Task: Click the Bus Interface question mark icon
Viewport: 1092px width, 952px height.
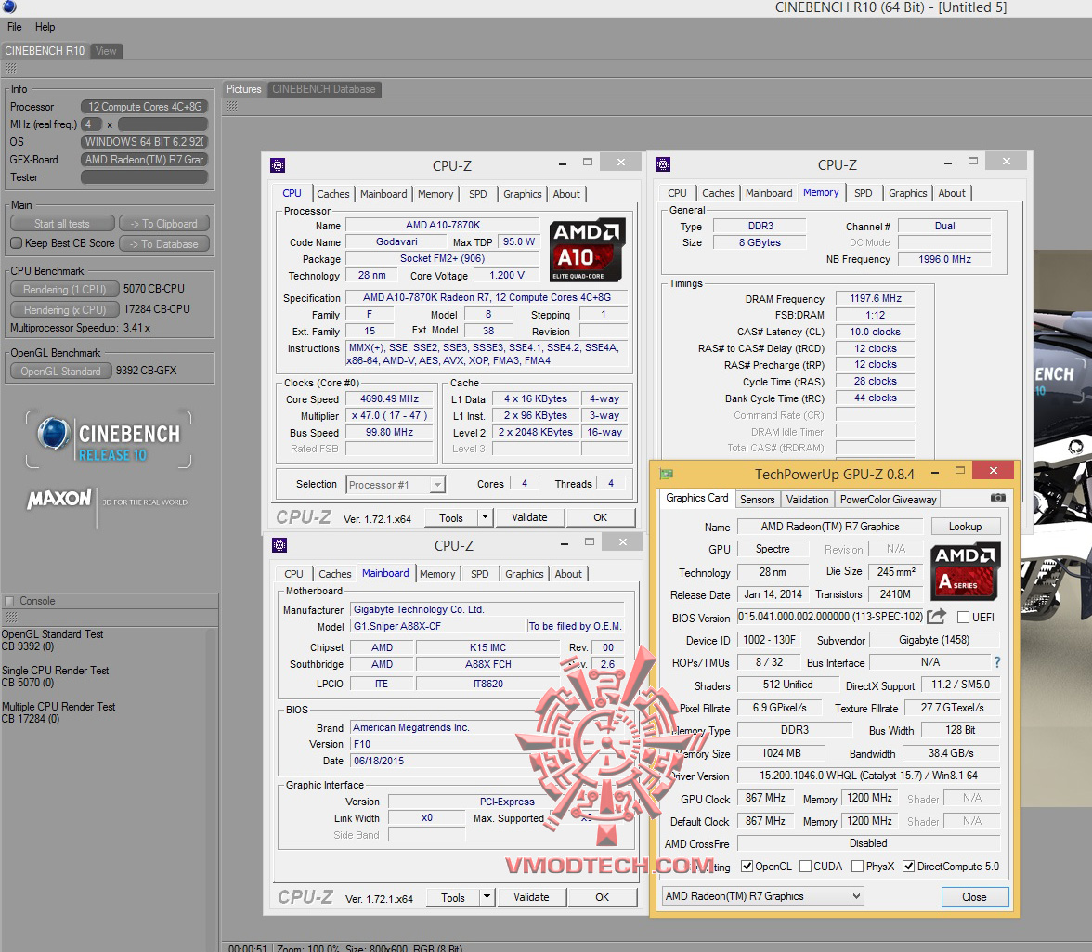Action: (x=997, y=663)
